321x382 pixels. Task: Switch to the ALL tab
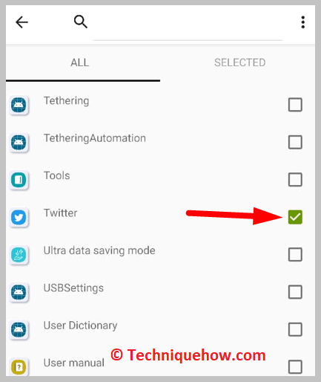click(x=80, y=62)
